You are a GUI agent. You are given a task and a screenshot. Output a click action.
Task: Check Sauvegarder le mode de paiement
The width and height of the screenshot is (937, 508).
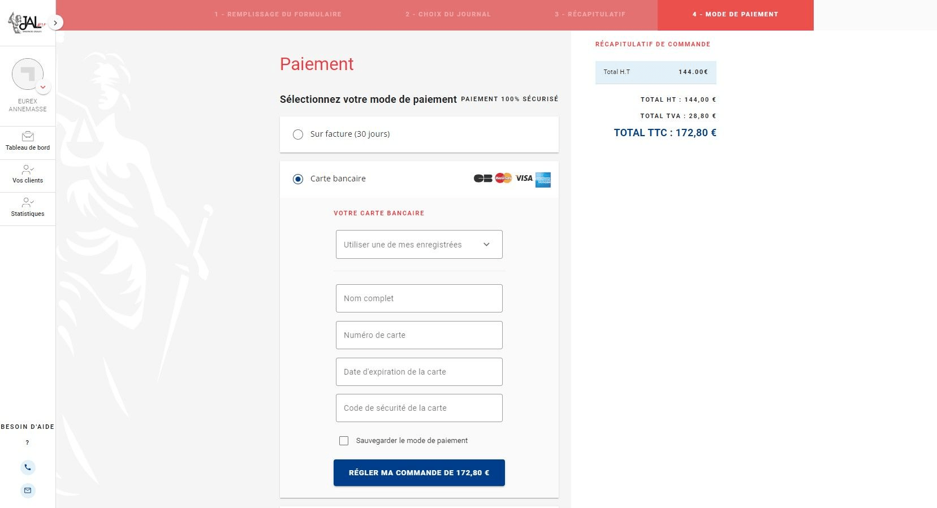point(344,441)
